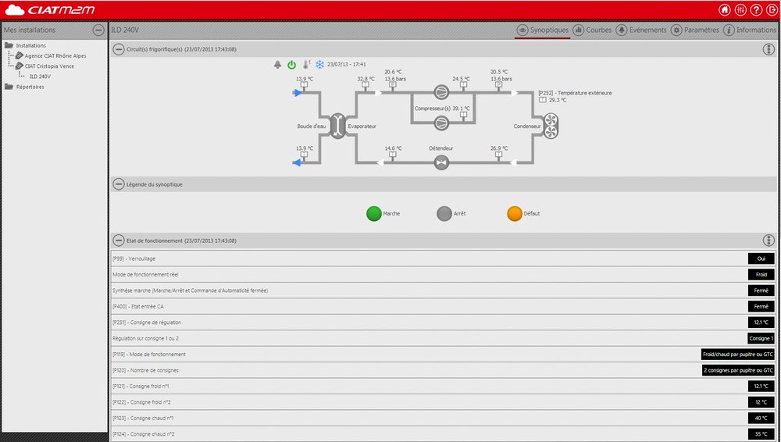Screen dimensions: 781x442
Task: Click the 12.1 °C value of P121 Consigne froid n°1
Action: 761,387
